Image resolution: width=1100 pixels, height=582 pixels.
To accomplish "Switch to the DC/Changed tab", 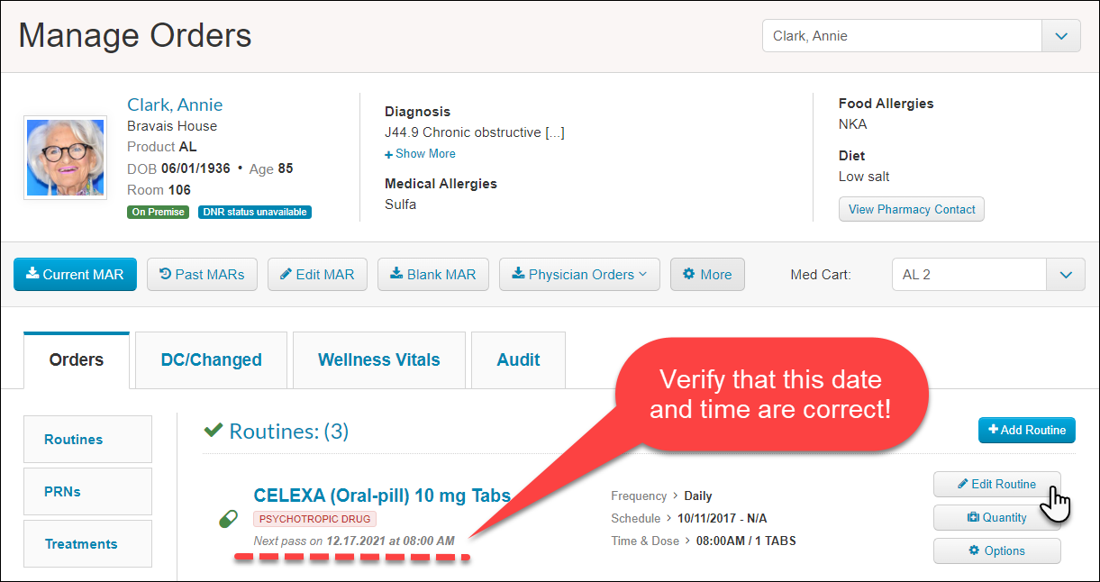I will click(x=211, y=359).
